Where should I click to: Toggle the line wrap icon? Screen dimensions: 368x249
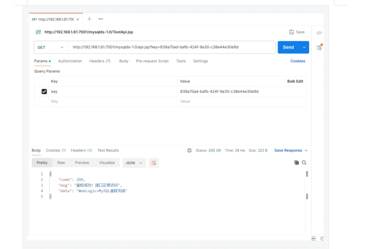coord(154,163)
